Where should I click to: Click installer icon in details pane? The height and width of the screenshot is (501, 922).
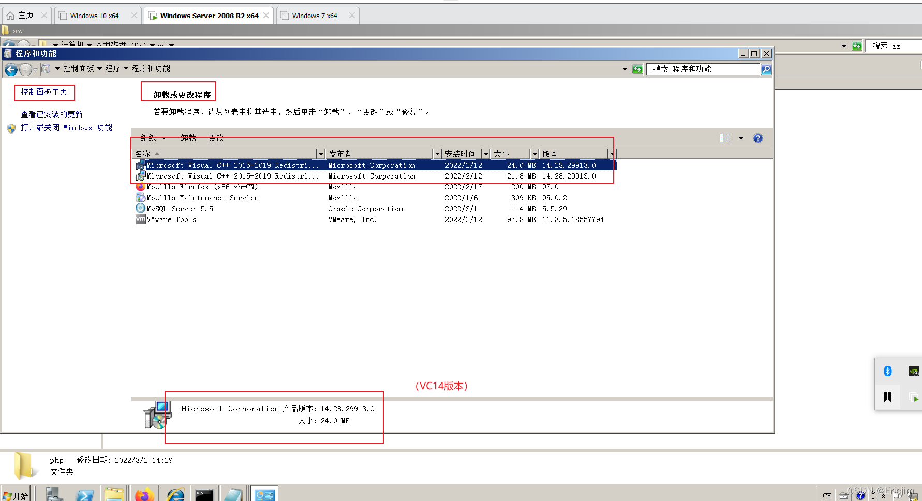tap(157, 415)
